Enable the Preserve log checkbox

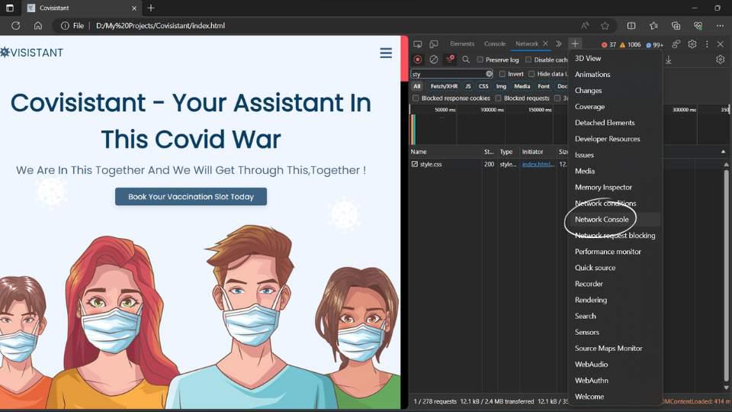[480, 60]
